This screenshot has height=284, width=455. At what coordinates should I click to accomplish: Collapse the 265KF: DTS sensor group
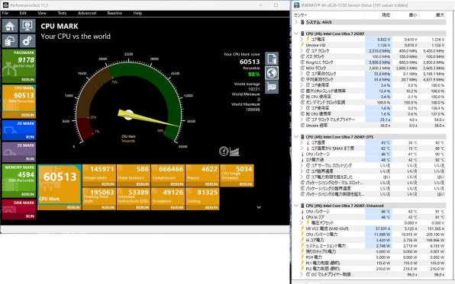pyautogui.click(x=296, y=136)
